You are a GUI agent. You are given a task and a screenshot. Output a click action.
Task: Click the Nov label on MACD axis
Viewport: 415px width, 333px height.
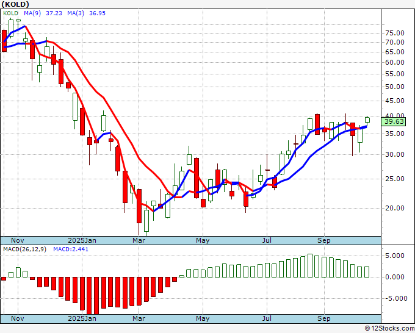[18, 318]
